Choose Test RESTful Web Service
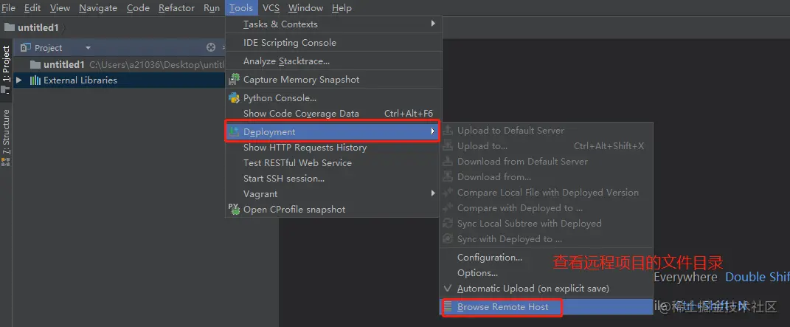The image size is (790, 327). (x=333, y=162)
